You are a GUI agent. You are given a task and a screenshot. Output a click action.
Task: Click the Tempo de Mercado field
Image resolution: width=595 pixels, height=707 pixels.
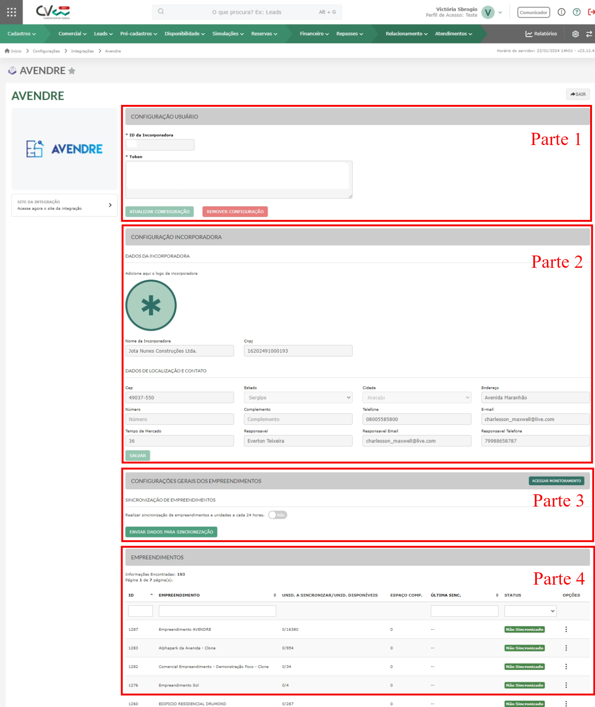pos(180,441)
